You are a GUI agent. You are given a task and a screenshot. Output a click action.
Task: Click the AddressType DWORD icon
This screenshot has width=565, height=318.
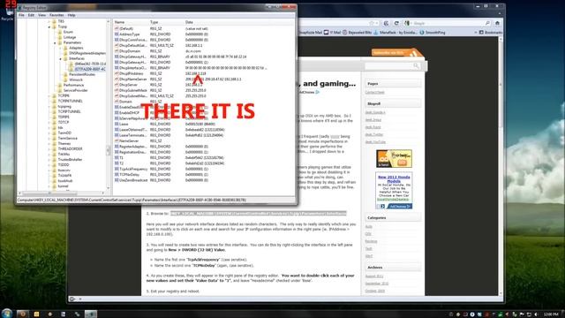click(x=117, y=34)
